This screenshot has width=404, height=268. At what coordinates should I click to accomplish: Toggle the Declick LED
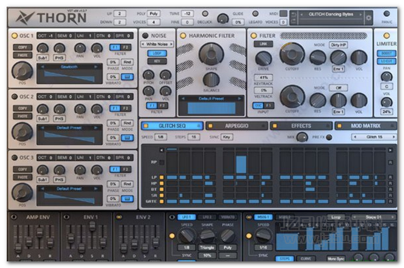[x=205, y=13]
